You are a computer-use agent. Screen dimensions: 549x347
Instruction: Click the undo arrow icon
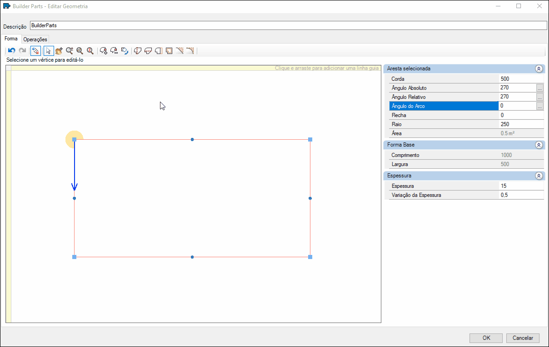tap(12, 51)
